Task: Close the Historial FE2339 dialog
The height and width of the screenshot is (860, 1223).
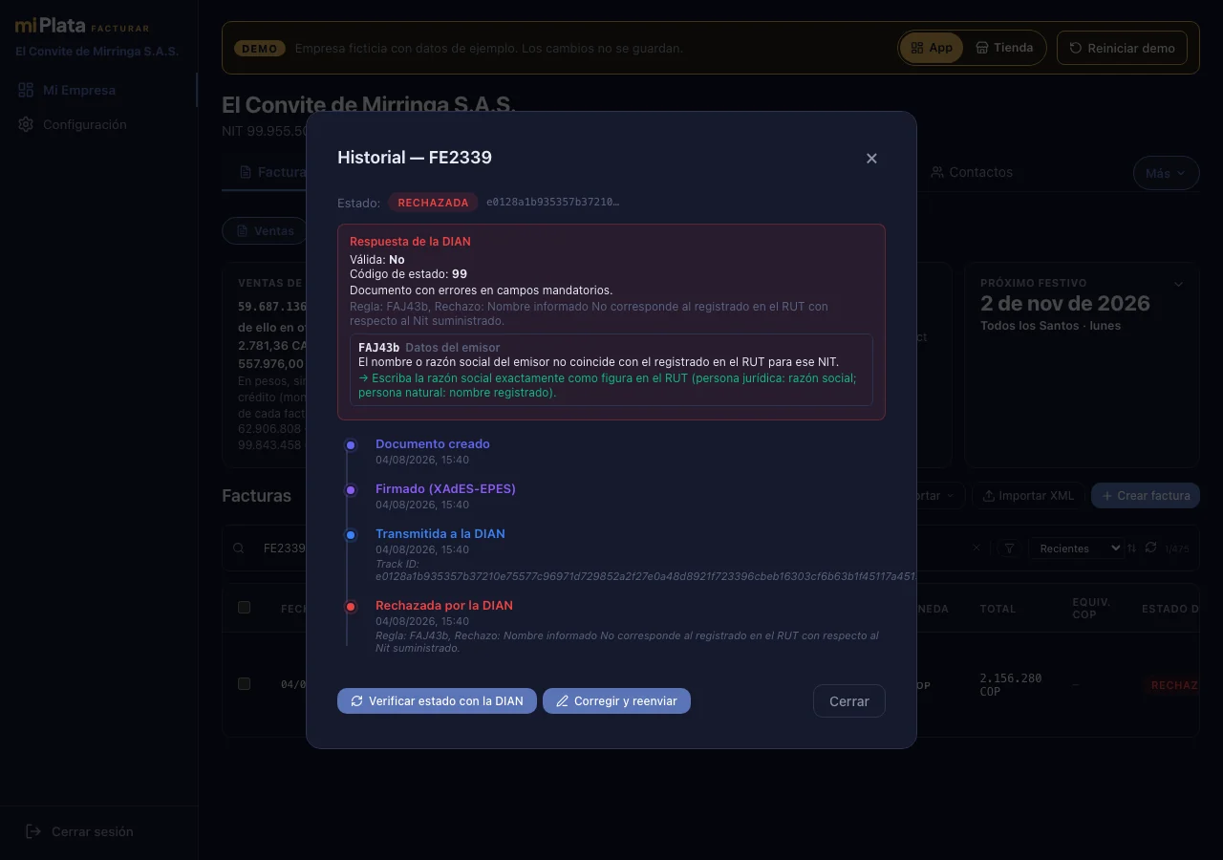Action: [x=871, y=159]
